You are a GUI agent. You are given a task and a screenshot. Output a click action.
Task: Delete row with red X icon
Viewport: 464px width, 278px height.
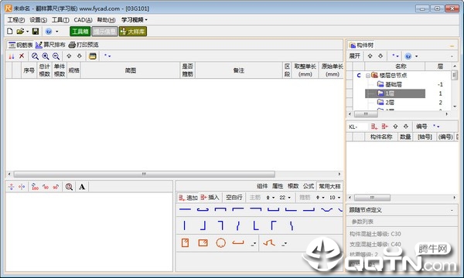[x=22, y=56]
